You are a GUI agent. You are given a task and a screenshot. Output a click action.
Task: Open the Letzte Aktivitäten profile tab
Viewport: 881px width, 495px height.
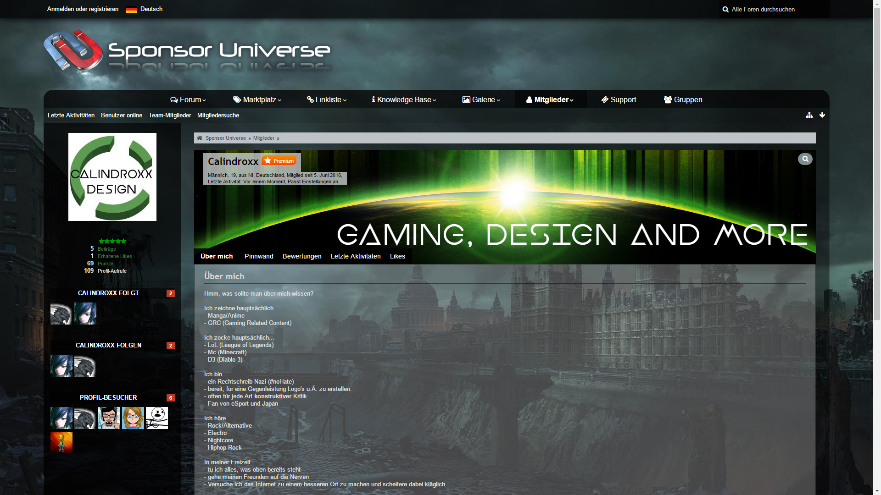click(356, 256)
